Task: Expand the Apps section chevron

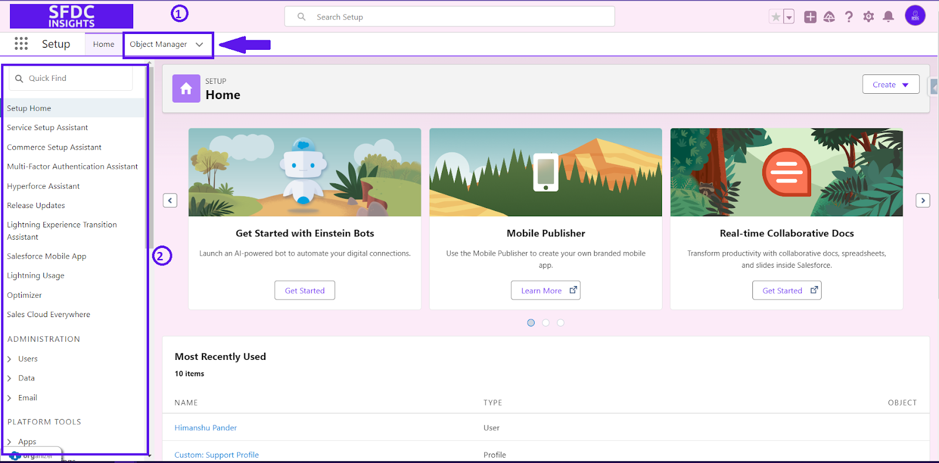Action: click(x=9, y=442)
